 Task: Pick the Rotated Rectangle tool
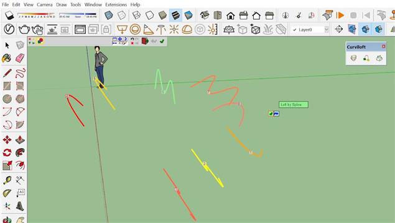20,86
